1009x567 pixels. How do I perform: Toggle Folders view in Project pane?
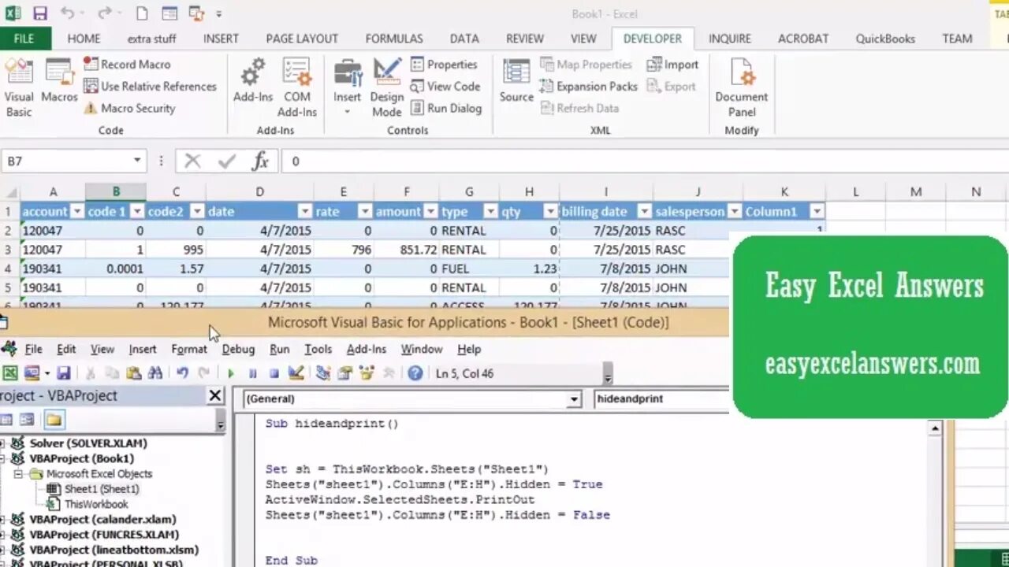[53, 420]
